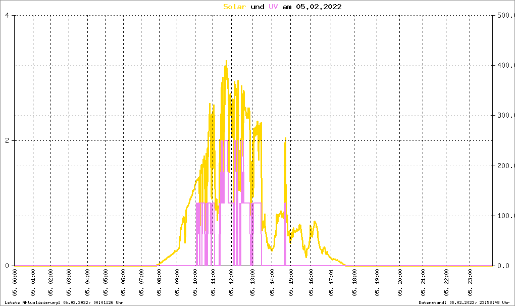Screen dimensions: 515x306
Task: Click the isolated solar spike before 15:00
Action: click(x=285, y=138)
